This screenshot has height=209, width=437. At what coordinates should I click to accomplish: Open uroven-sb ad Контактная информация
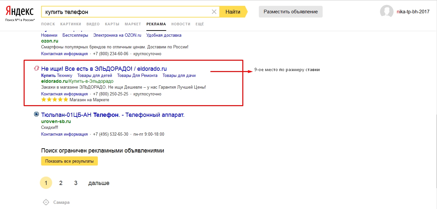pyautogui.click(x=64, y=134)
